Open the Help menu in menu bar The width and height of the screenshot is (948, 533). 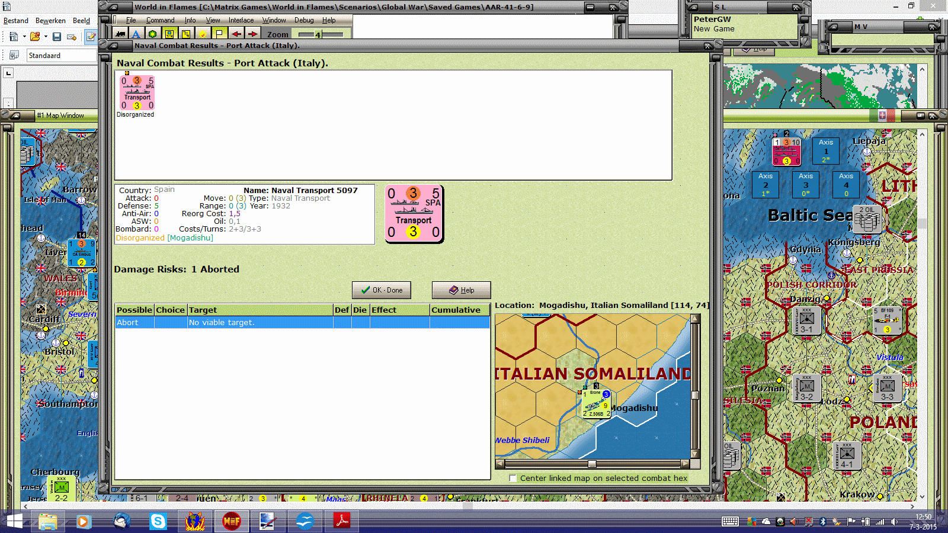329,20
